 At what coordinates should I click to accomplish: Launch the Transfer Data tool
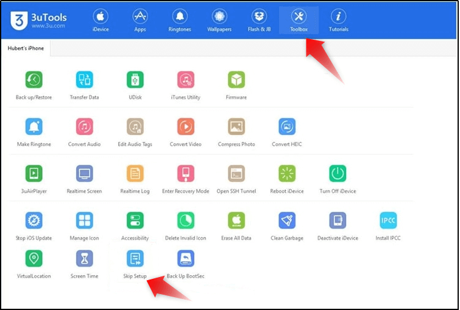85,79
